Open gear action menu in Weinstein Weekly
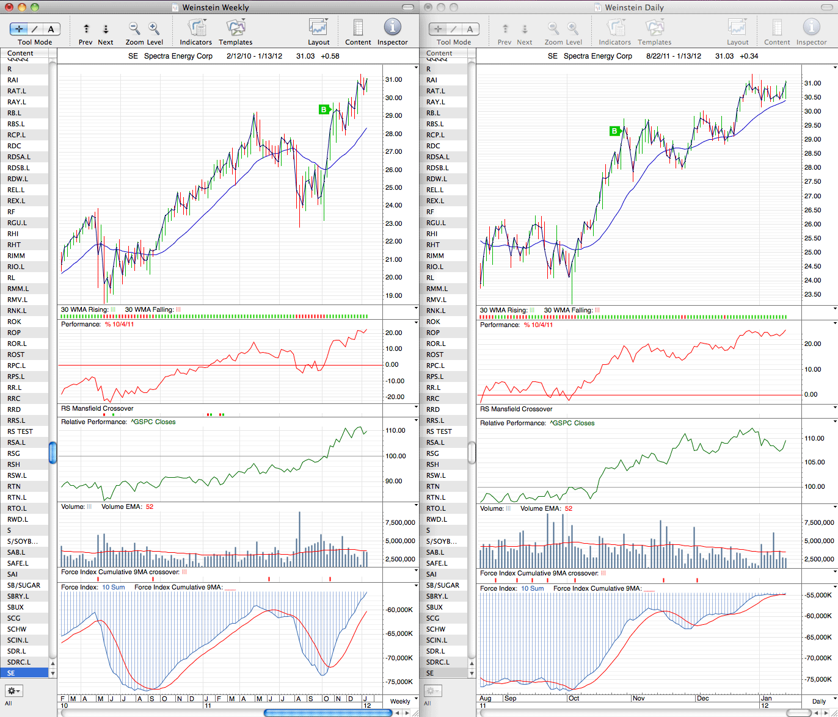This screenshot has height=717, width=838. [x=13, y=691]
